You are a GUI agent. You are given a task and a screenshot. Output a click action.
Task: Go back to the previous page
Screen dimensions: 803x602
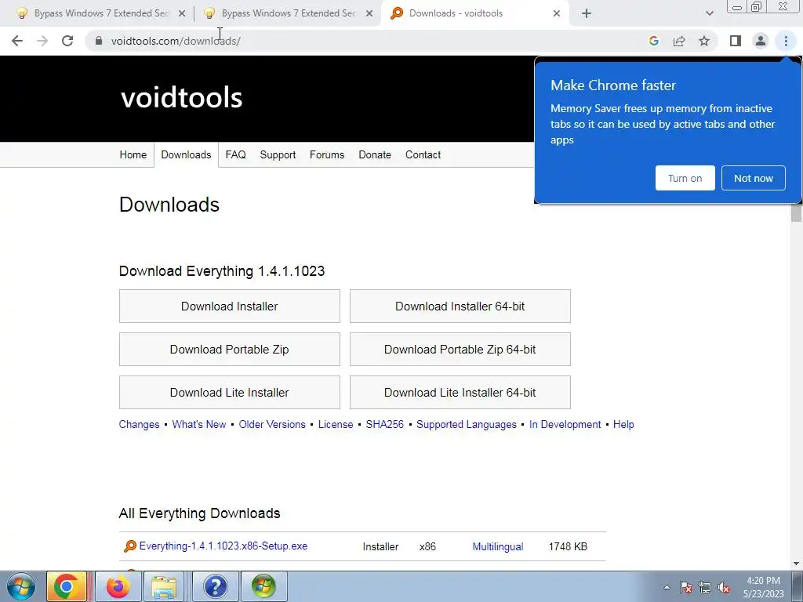point(17,41)
